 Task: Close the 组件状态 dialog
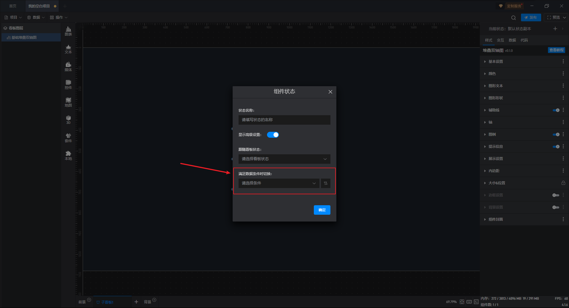[x=330, y=92]
